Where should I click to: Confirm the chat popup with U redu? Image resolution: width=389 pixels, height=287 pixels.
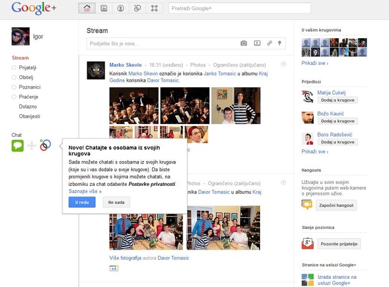82,202
